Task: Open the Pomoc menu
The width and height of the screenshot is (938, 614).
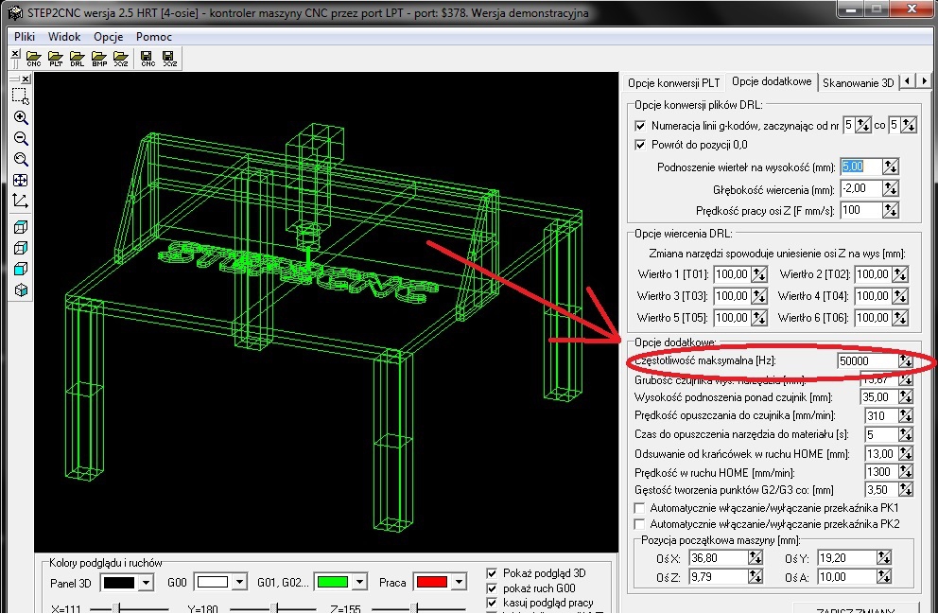Action: (154, 37)
